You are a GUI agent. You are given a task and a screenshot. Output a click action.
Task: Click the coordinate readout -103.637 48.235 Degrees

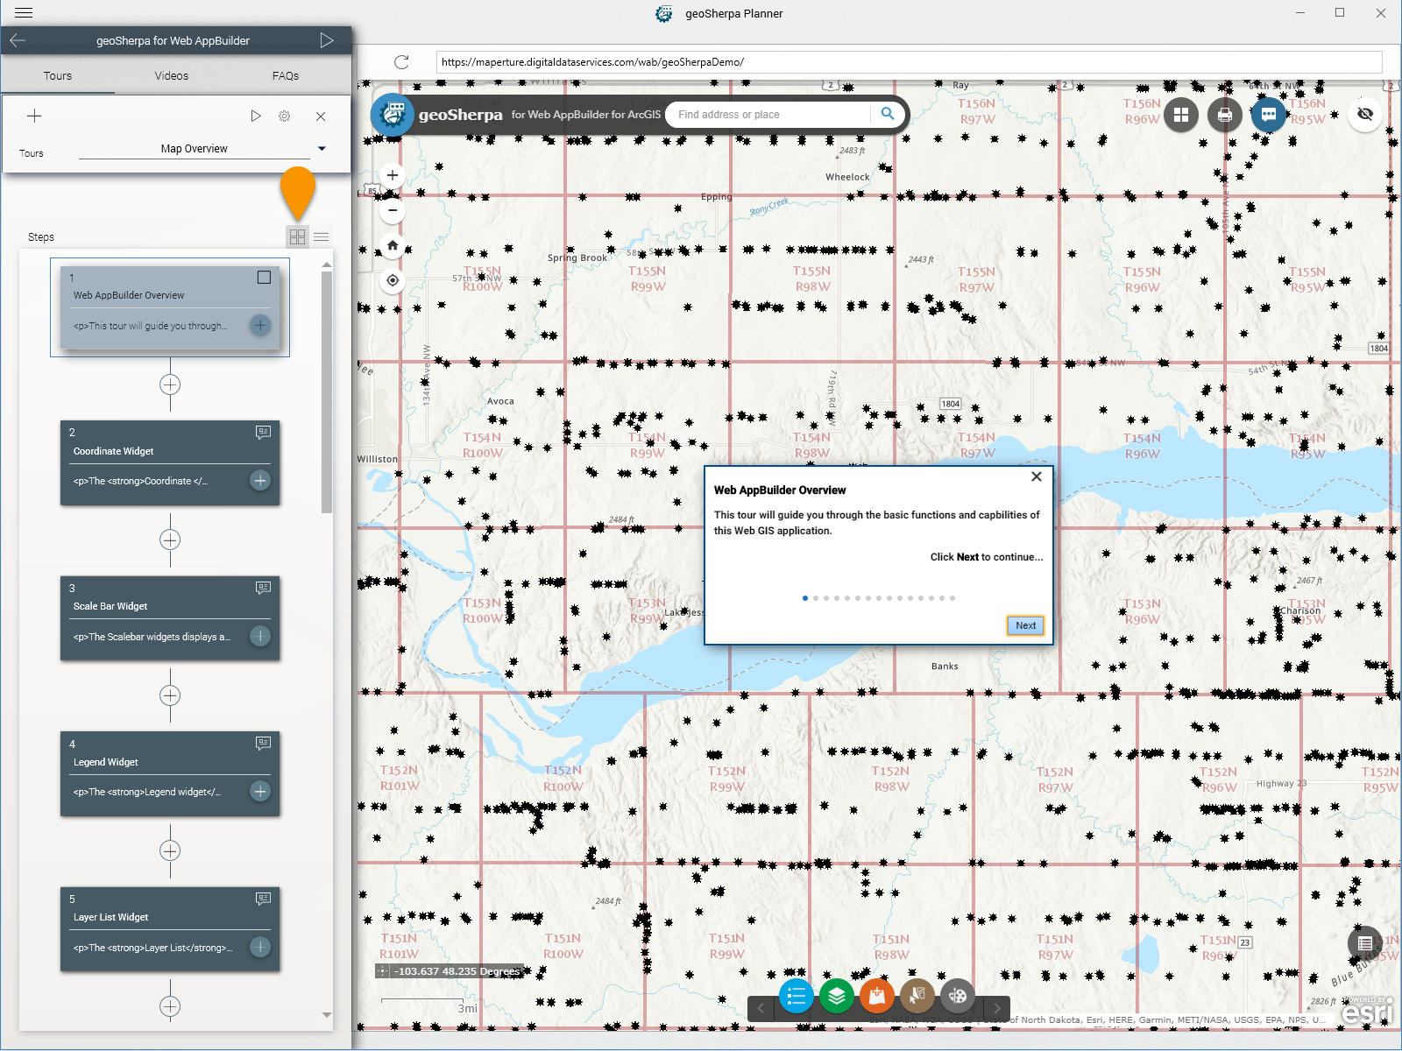click(457, 970)
